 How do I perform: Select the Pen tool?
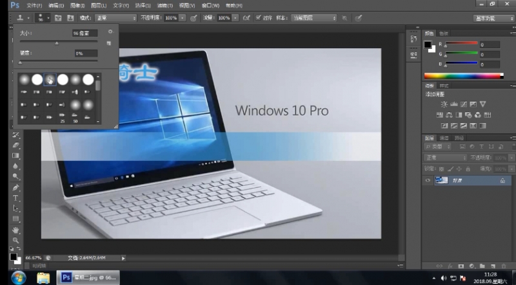click(15, 187)
